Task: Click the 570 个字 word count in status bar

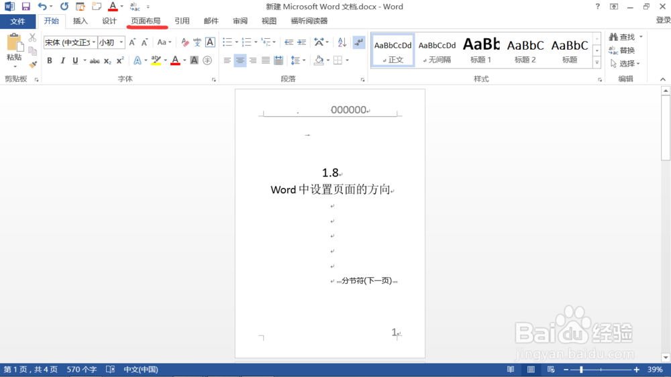Action: click(82, 370)
